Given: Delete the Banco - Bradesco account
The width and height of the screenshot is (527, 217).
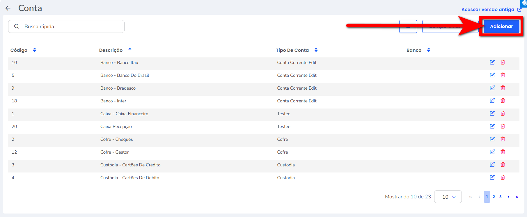Looking at the screenshot, I should [x=503, y=88].
